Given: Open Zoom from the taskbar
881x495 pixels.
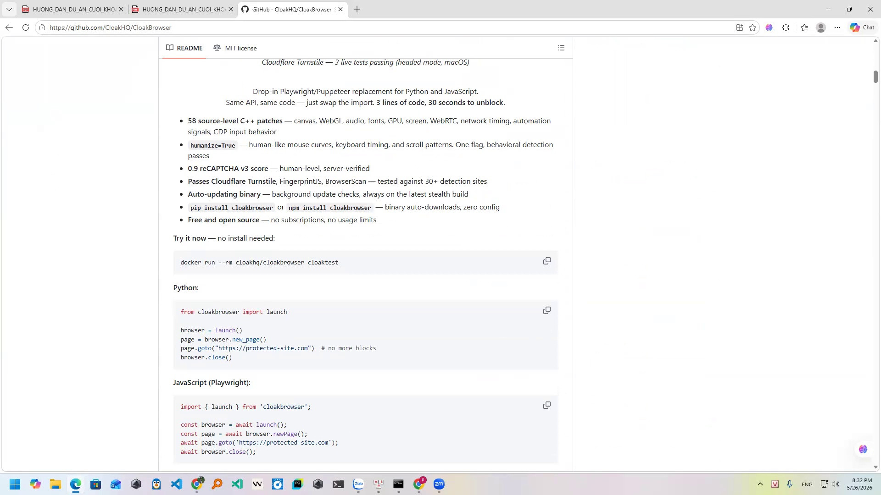Looking at the screenshot, I should pyautogui.click(x=439, y=484).
